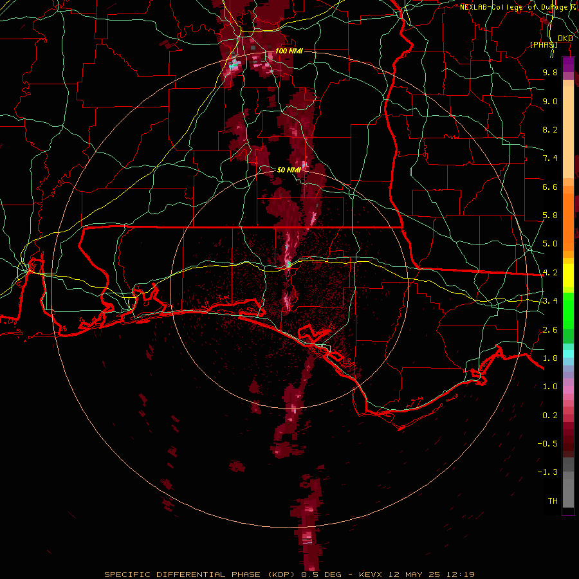The height and width of the screenshot is (579, 579).
Task: Click the 6.6 value on the color scale
Action: (x=550, y=187)
